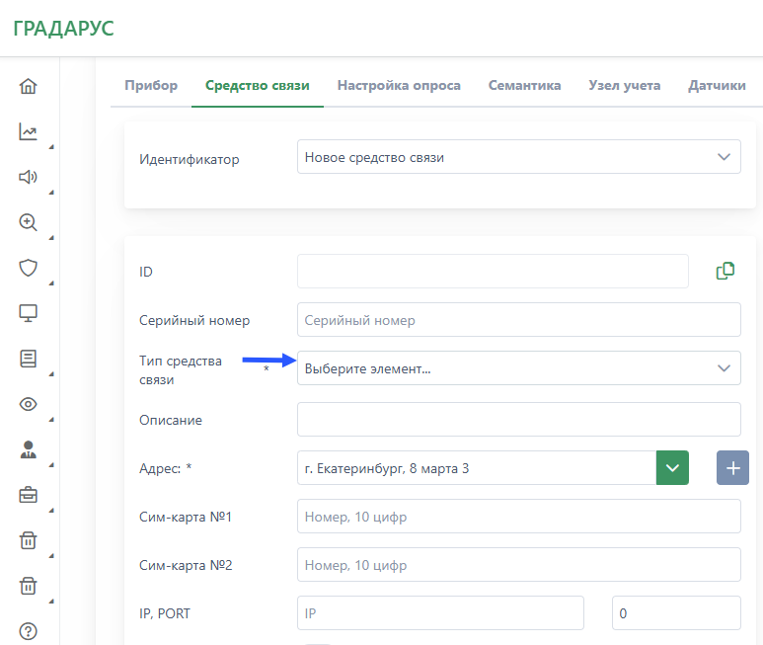Open the help question mark icon

(29, 631)
